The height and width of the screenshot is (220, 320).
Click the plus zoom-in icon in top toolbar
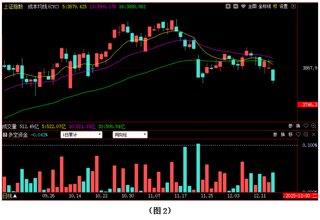(229, 7)
